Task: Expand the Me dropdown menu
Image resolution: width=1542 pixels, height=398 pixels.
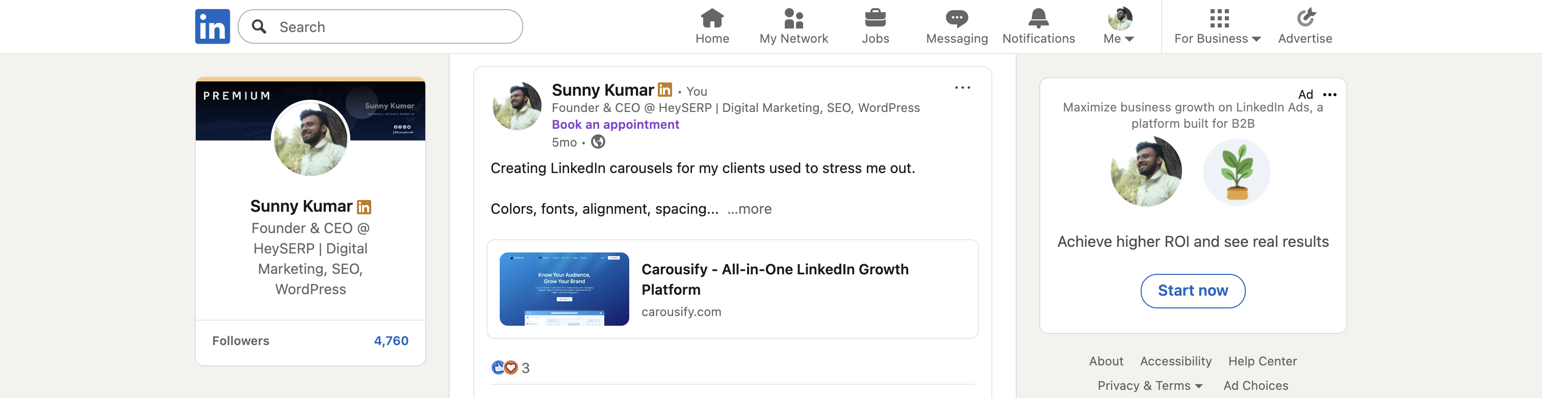Action: point(1119,38)
